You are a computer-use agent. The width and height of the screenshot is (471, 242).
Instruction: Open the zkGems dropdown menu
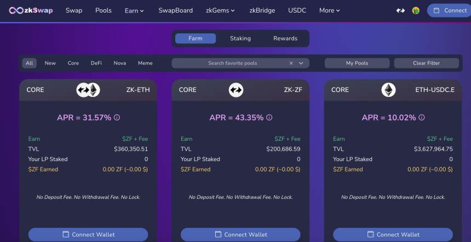(220, 10)
